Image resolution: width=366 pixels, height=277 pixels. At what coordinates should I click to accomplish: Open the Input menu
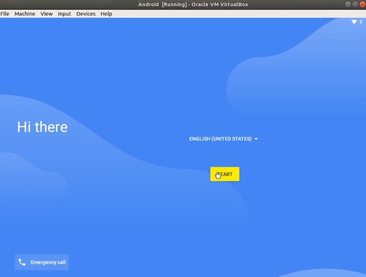65,14
